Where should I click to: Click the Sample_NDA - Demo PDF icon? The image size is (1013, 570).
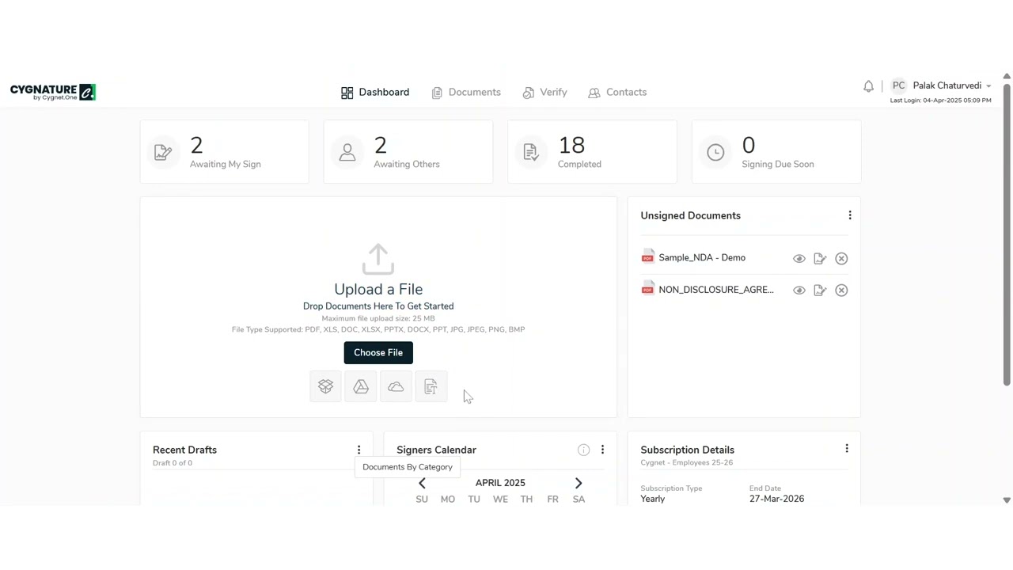click(x=648, y=256)
